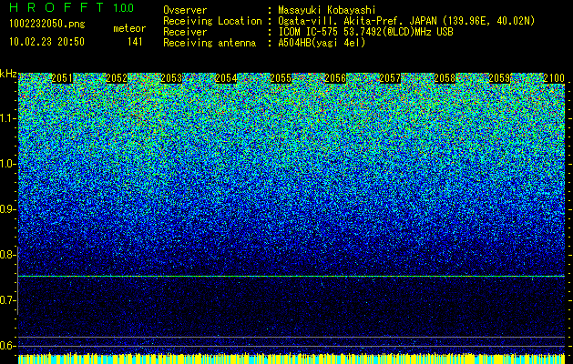Click the 2057 time marker

pos(390,78)
